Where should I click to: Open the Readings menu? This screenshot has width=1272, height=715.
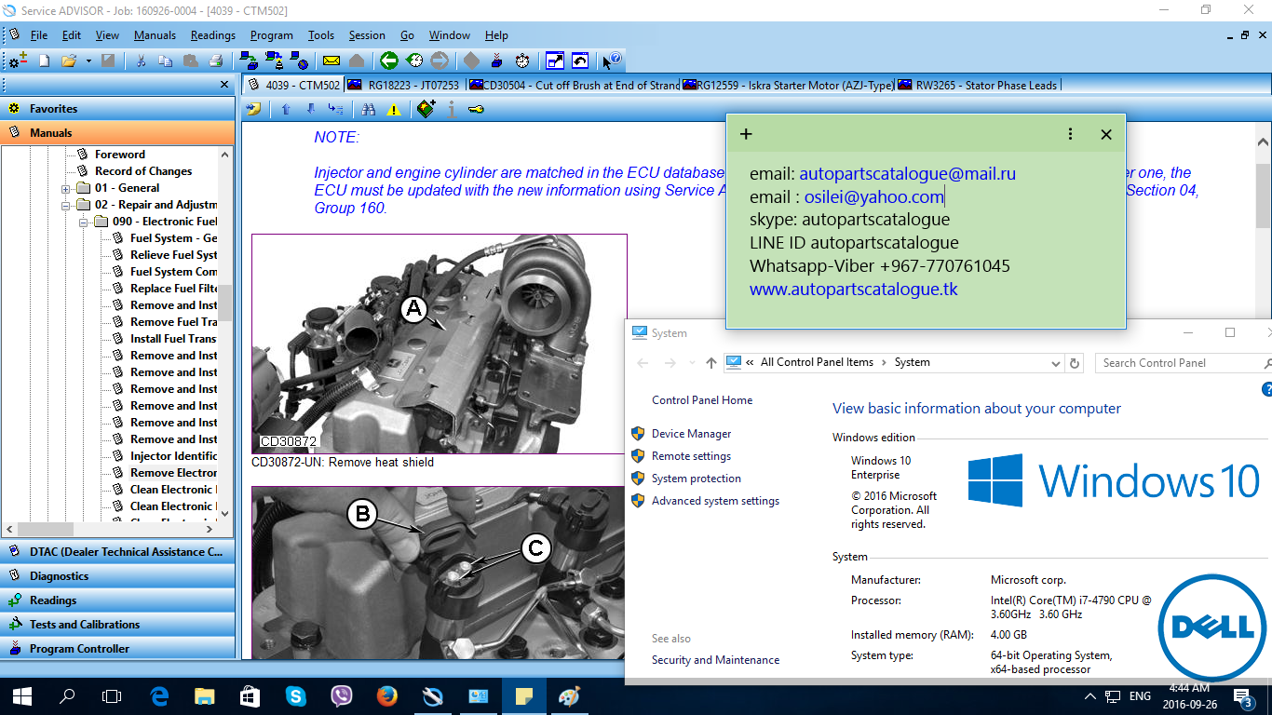(x=213, y=35)
